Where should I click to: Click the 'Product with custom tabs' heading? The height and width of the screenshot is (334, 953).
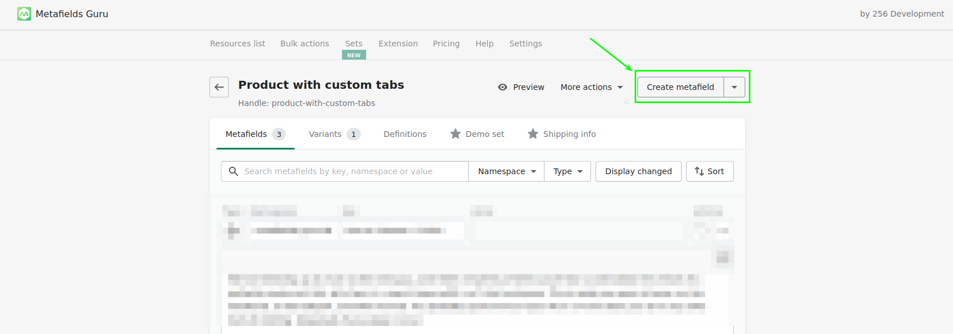[x=321, y=85]
